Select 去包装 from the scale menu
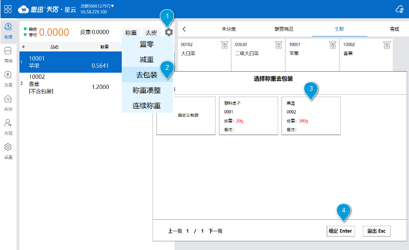Screen dimensions: 409x250 click(x=147, y=75)
